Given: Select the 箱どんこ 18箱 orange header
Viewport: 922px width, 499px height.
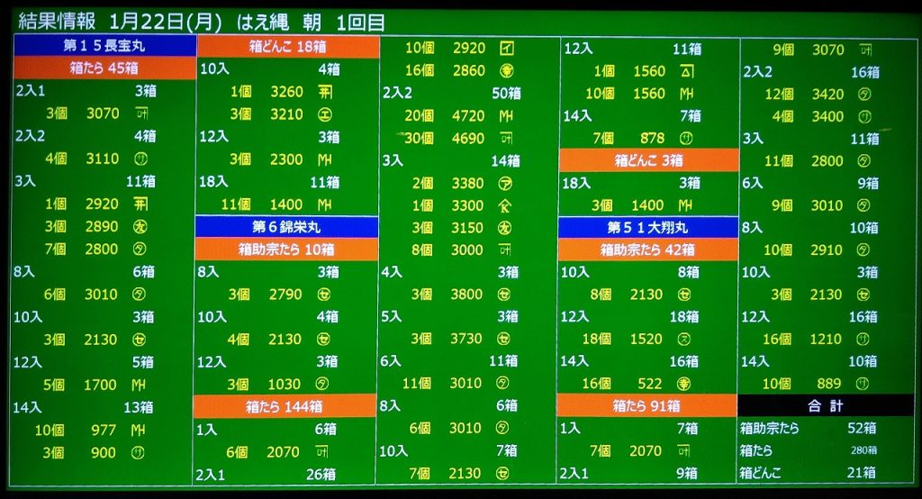Looking at the screenshot, I should tap(287, 47).
